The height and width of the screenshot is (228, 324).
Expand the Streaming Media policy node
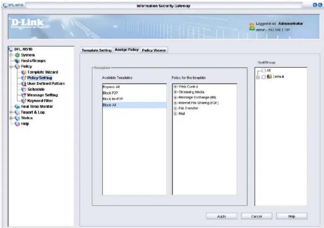coord(176,92)
